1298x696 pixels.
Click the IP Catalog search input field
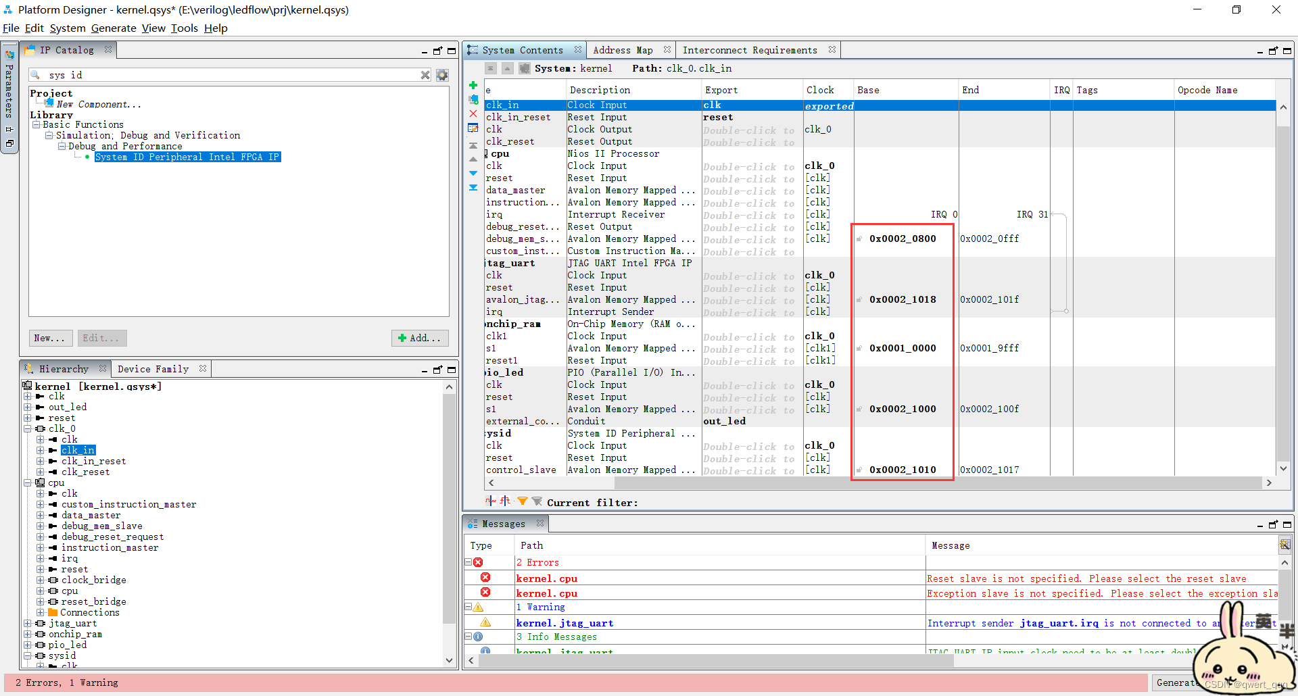coord(230,75)
